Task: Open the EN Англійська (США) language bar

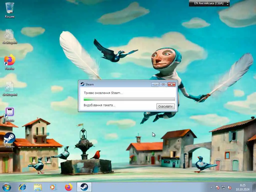Action: 209,3
